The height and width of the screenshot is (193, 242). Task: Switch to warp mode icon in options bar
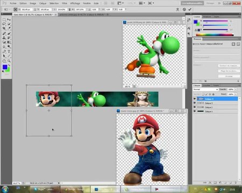pyautogui.click(x=177, y=9)
